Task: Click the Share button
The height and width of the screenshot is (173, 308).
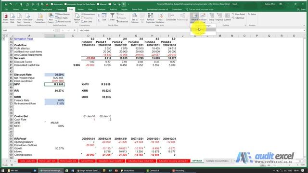Action: (x=301, y=9)
